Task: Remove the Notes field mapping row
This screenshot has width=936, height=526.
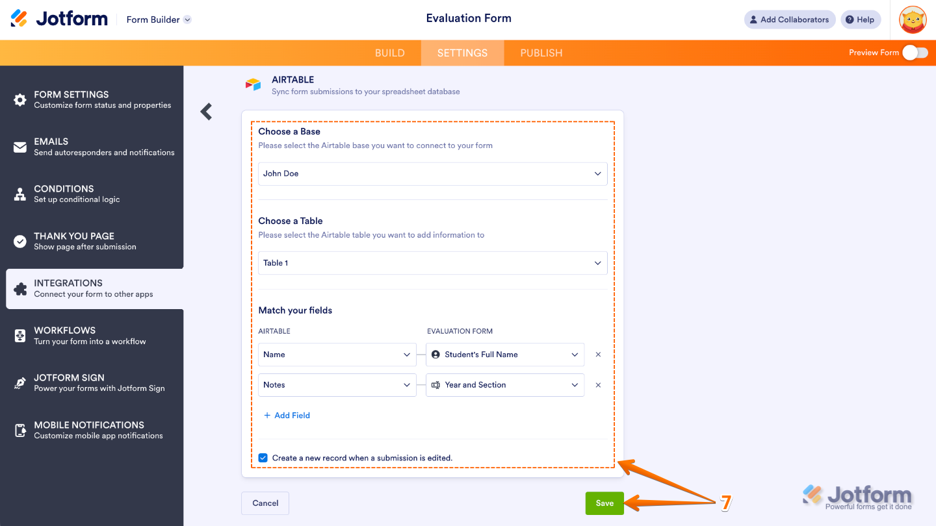Action: [598, 384]
